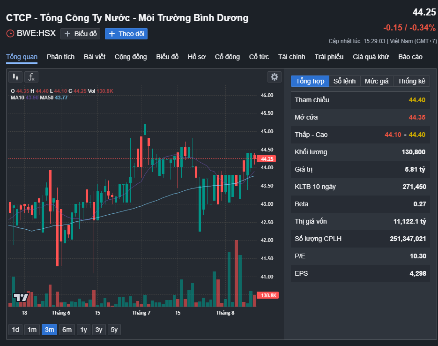
Task: Set chart range to 6m
Action: pos(67,330)
